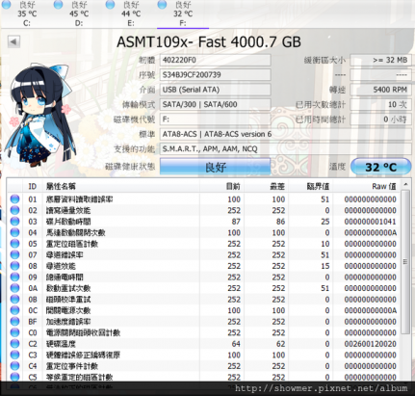Click the SMART list scrollbar thumb
Screen dimensions: 415x396
[405, 262]
